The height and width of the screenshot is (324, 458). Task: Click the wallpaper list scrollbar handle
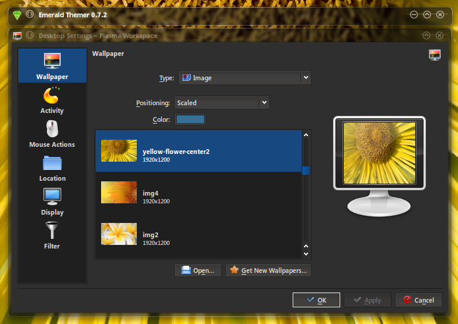[x=306, y=171]
